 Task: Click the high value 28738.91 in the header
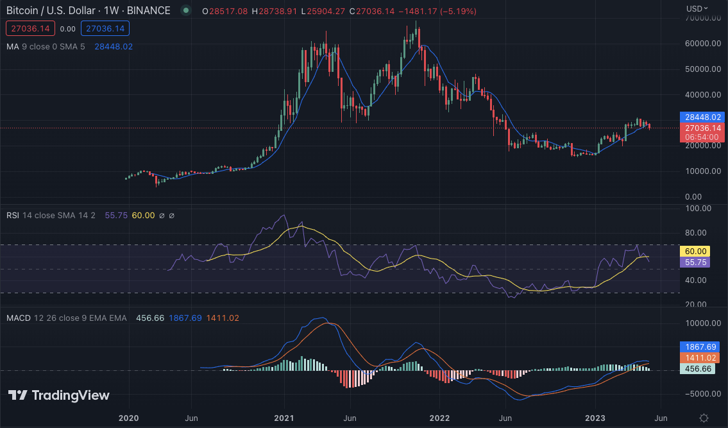(278, 11)
